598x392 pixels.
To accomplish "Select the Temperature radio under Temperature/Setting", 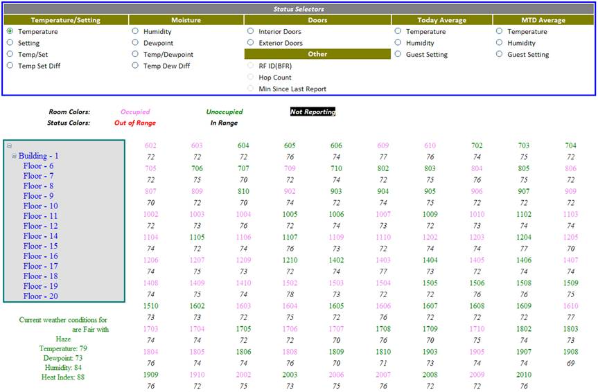I will [10, 31].
